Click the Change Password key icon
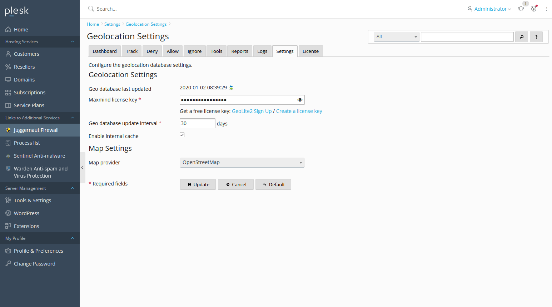Image resolution: width=552 pixels, height=307 pixels. [8, 264]
